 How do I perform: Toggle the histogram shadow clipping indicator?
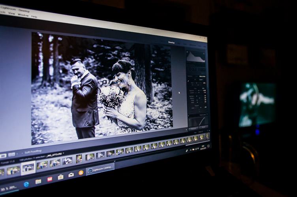coord(187,52)
